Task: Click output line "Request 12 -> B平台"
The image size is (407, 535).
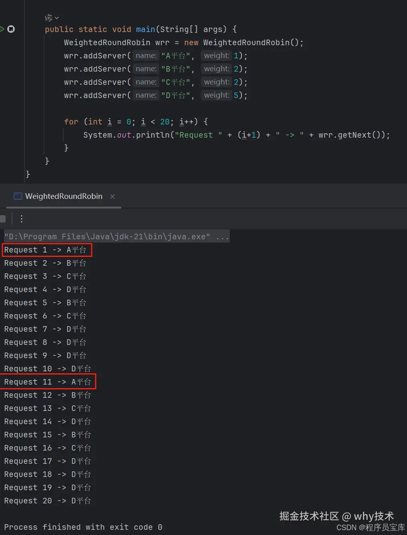Action: click(48, 395)
